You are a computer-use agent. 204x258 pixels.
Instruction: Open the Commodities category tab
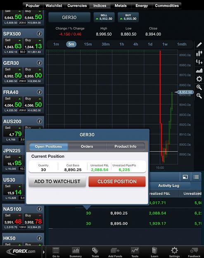pos(167,6)
